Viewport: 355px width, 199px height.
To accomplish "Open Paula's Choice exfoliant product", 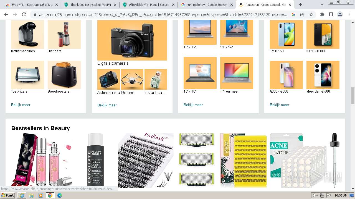I will (95, 160).
